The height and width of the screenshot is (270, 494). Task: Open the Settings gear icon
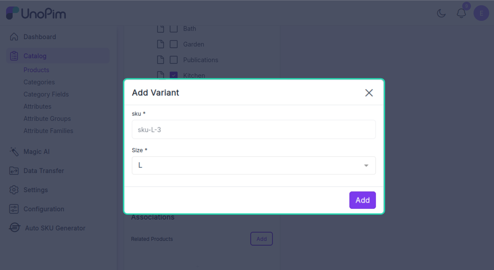[x=14, y=190]
